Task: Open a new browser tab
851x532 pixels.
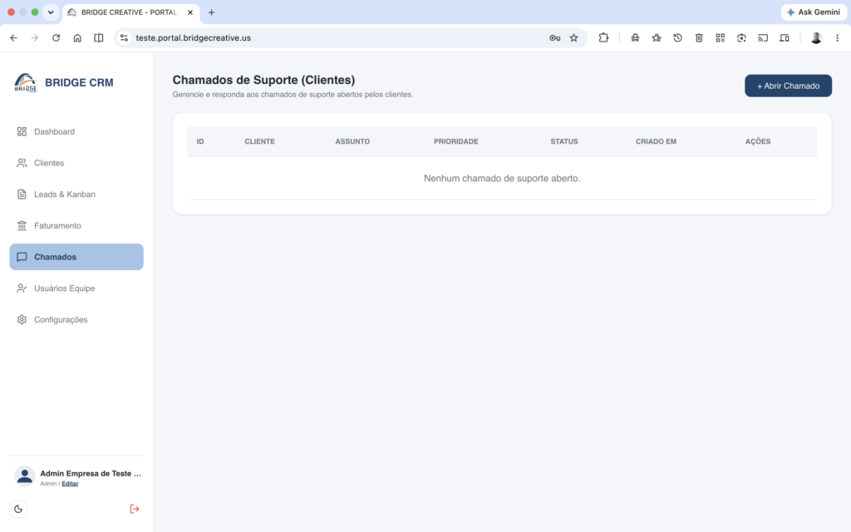Action: pyautogui.click(x=212, y=12)
